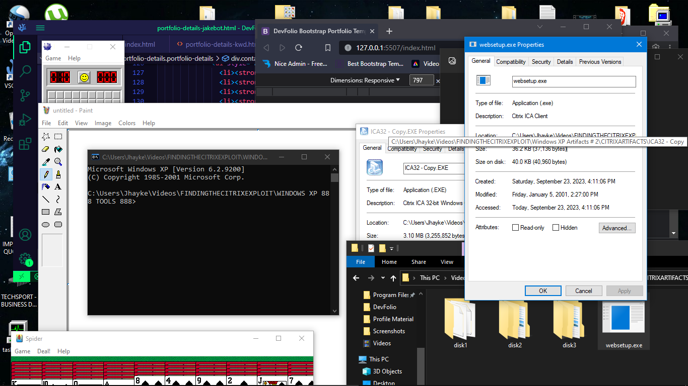Open the Deal! menu in Spider
Screen dimensions: 688x386
tap(44, 351)
